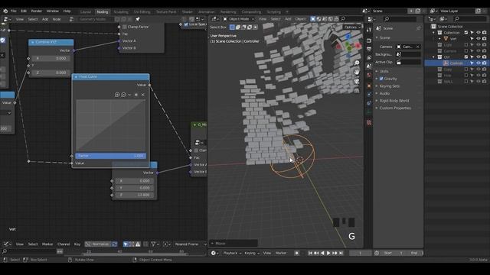Screen dimensions: 490x275
Task: Click the pan hand gizmo in the viewport
Action: tap(357, 72)
